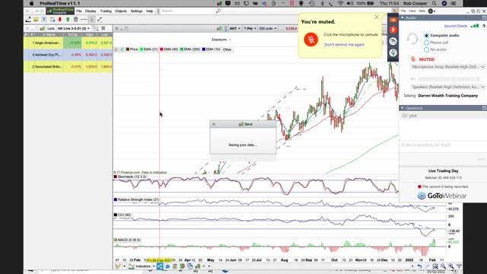This screenshot has width=487, height=274.
Task: Click the Lists button
Action: click(51, 28)
